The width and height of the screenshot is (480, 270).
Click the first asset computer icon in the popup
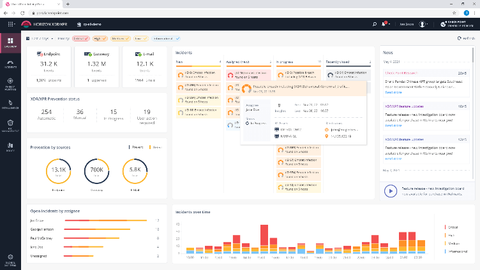point(277,130)
